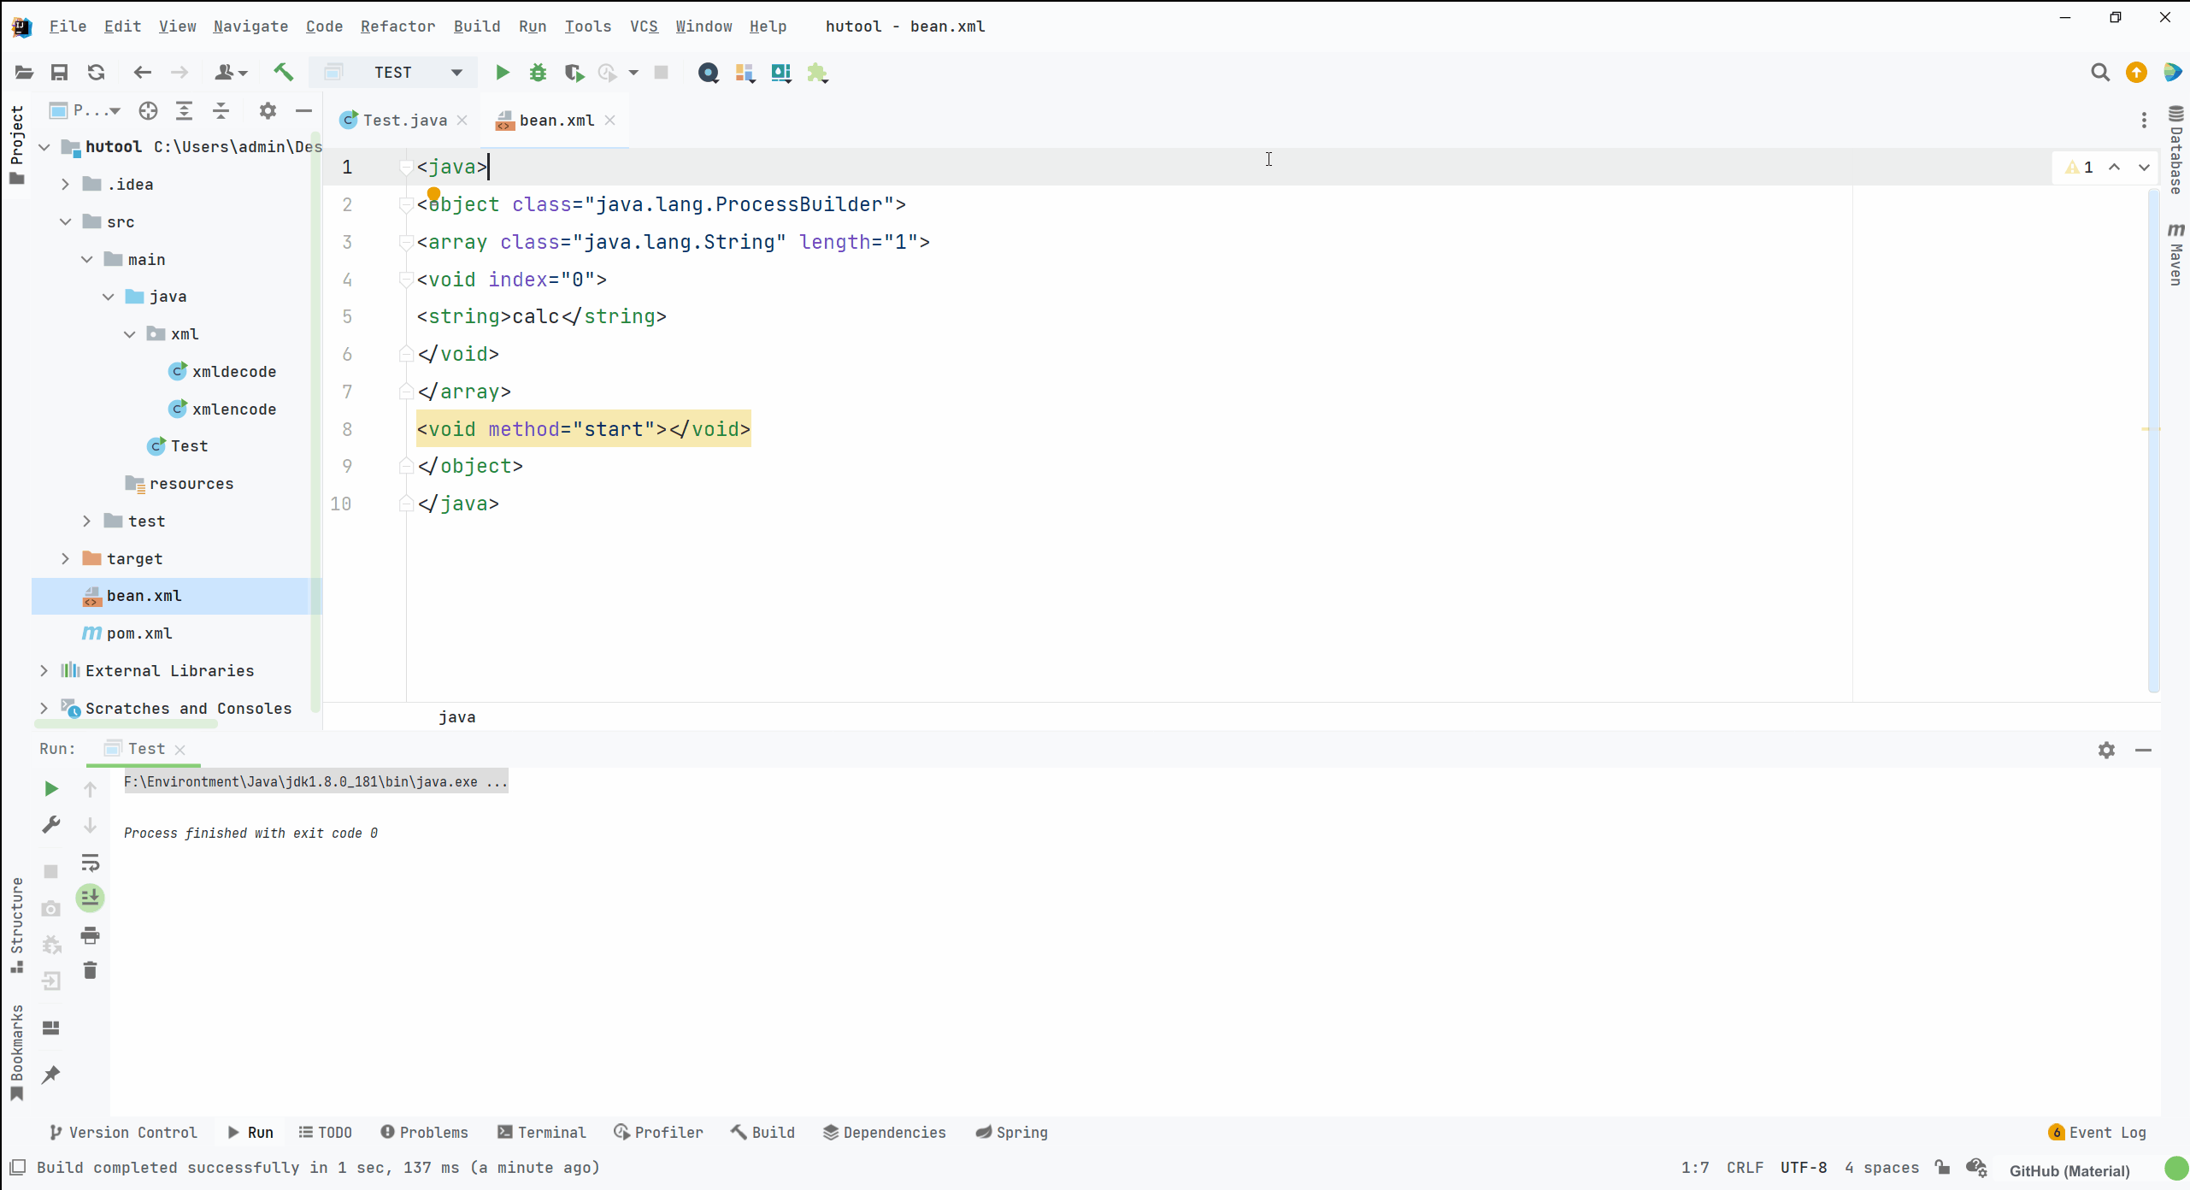Screen dimensions: 2190x1190
Task: Reload all files from disk with sync icon
Action: pyautogui.click(x=96, y=73)
